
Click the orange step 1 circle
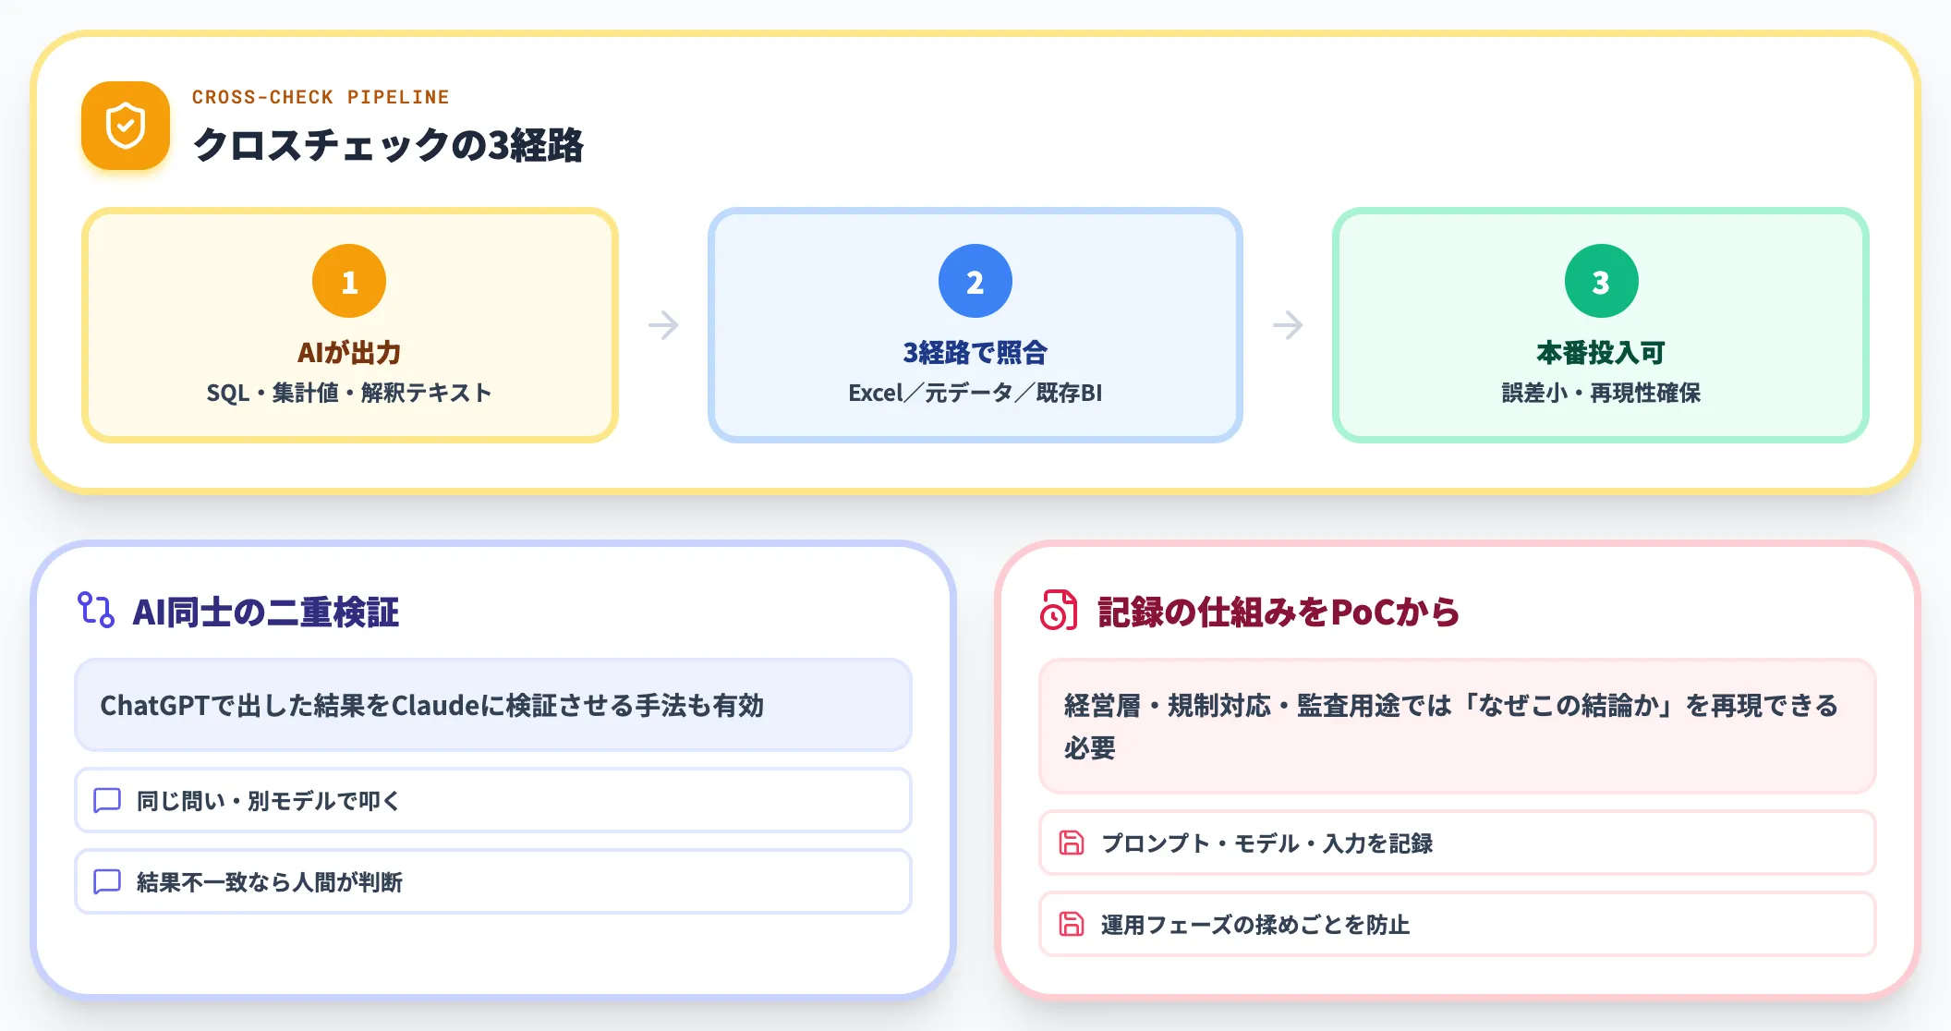tap(349, 281)
